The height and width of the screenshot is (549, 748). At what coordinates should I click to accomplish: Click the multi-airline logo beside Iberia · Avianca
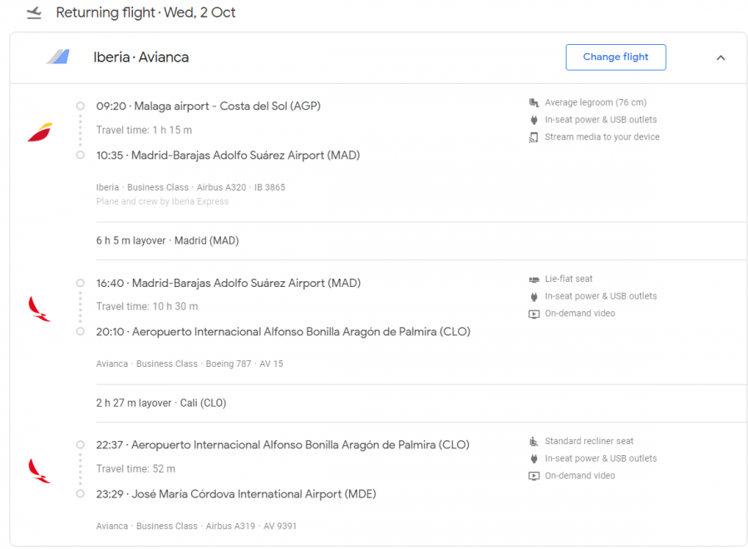[58, 57]
